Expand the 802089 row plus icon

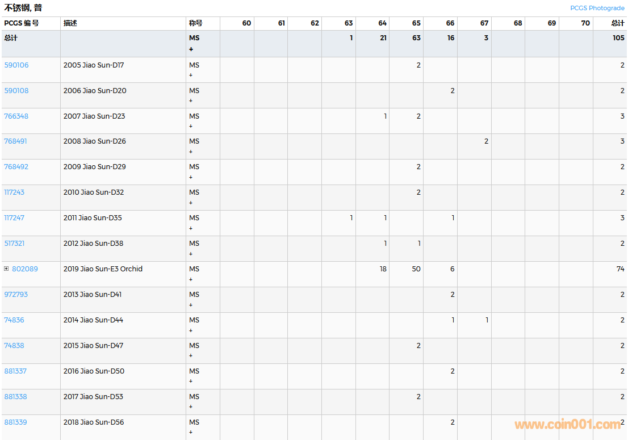(6, 269)
